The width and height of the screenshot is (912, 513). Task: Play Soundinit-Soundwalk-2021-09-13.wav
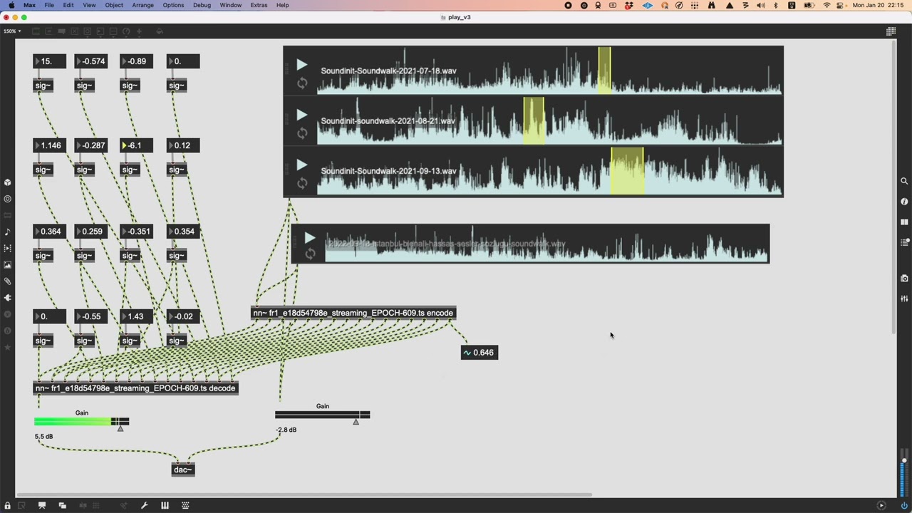pos(301,165)
